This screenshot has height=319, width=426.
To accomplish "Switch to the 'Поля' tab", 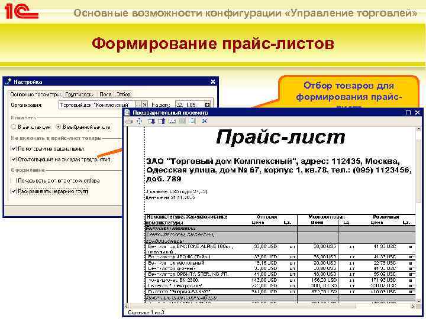I will [x=105, y=95].
